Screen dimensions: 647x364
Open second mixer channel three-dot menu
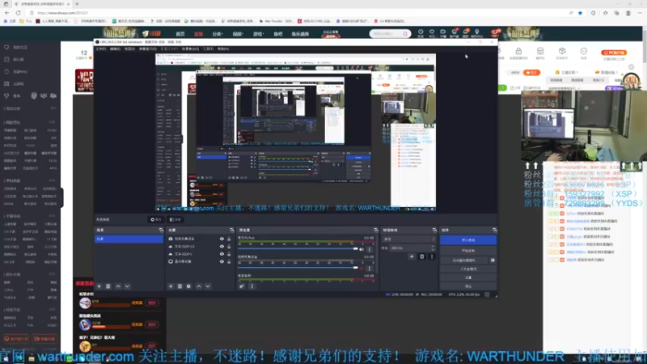tap(370, 269)
